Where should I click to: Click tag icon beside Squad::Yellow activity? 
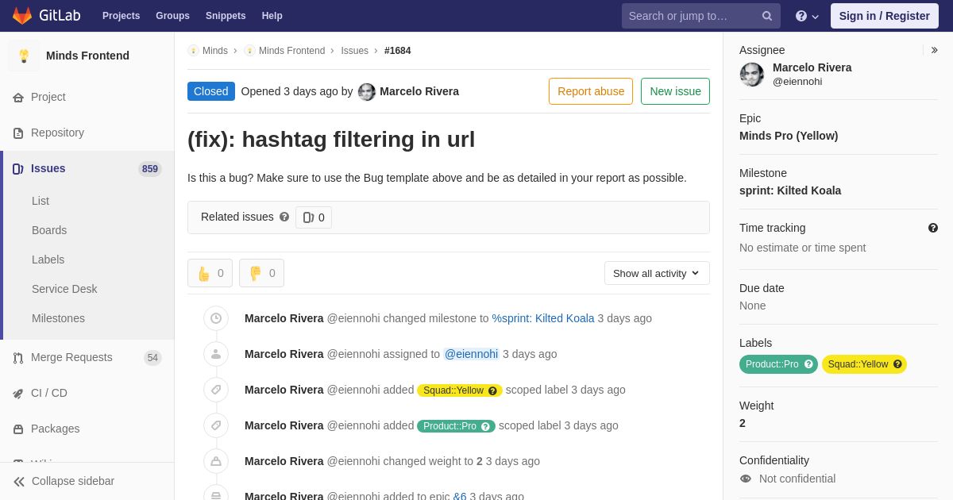[x=216, y=390]
